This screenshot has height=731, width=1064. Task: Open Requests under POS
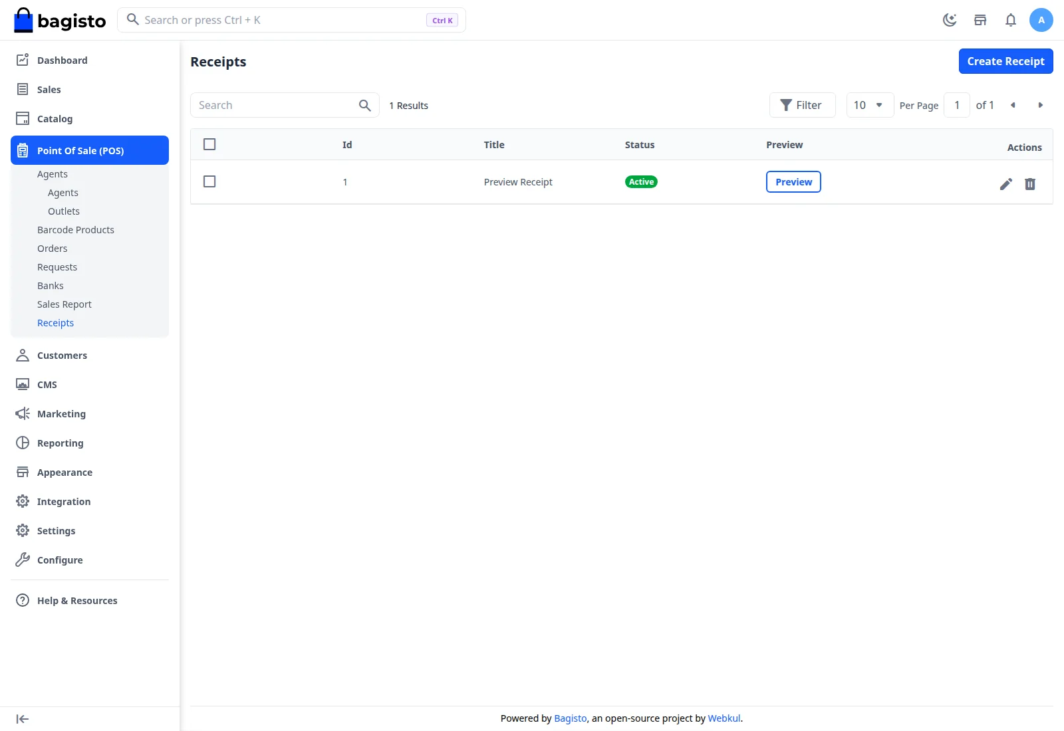coord(57,267)
